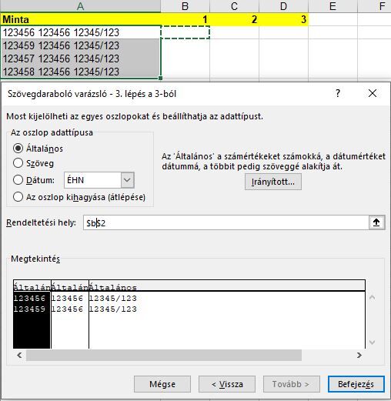Go back with the Vissza button
The height and width of the screenshot is (401, 391).
point(227,384)
